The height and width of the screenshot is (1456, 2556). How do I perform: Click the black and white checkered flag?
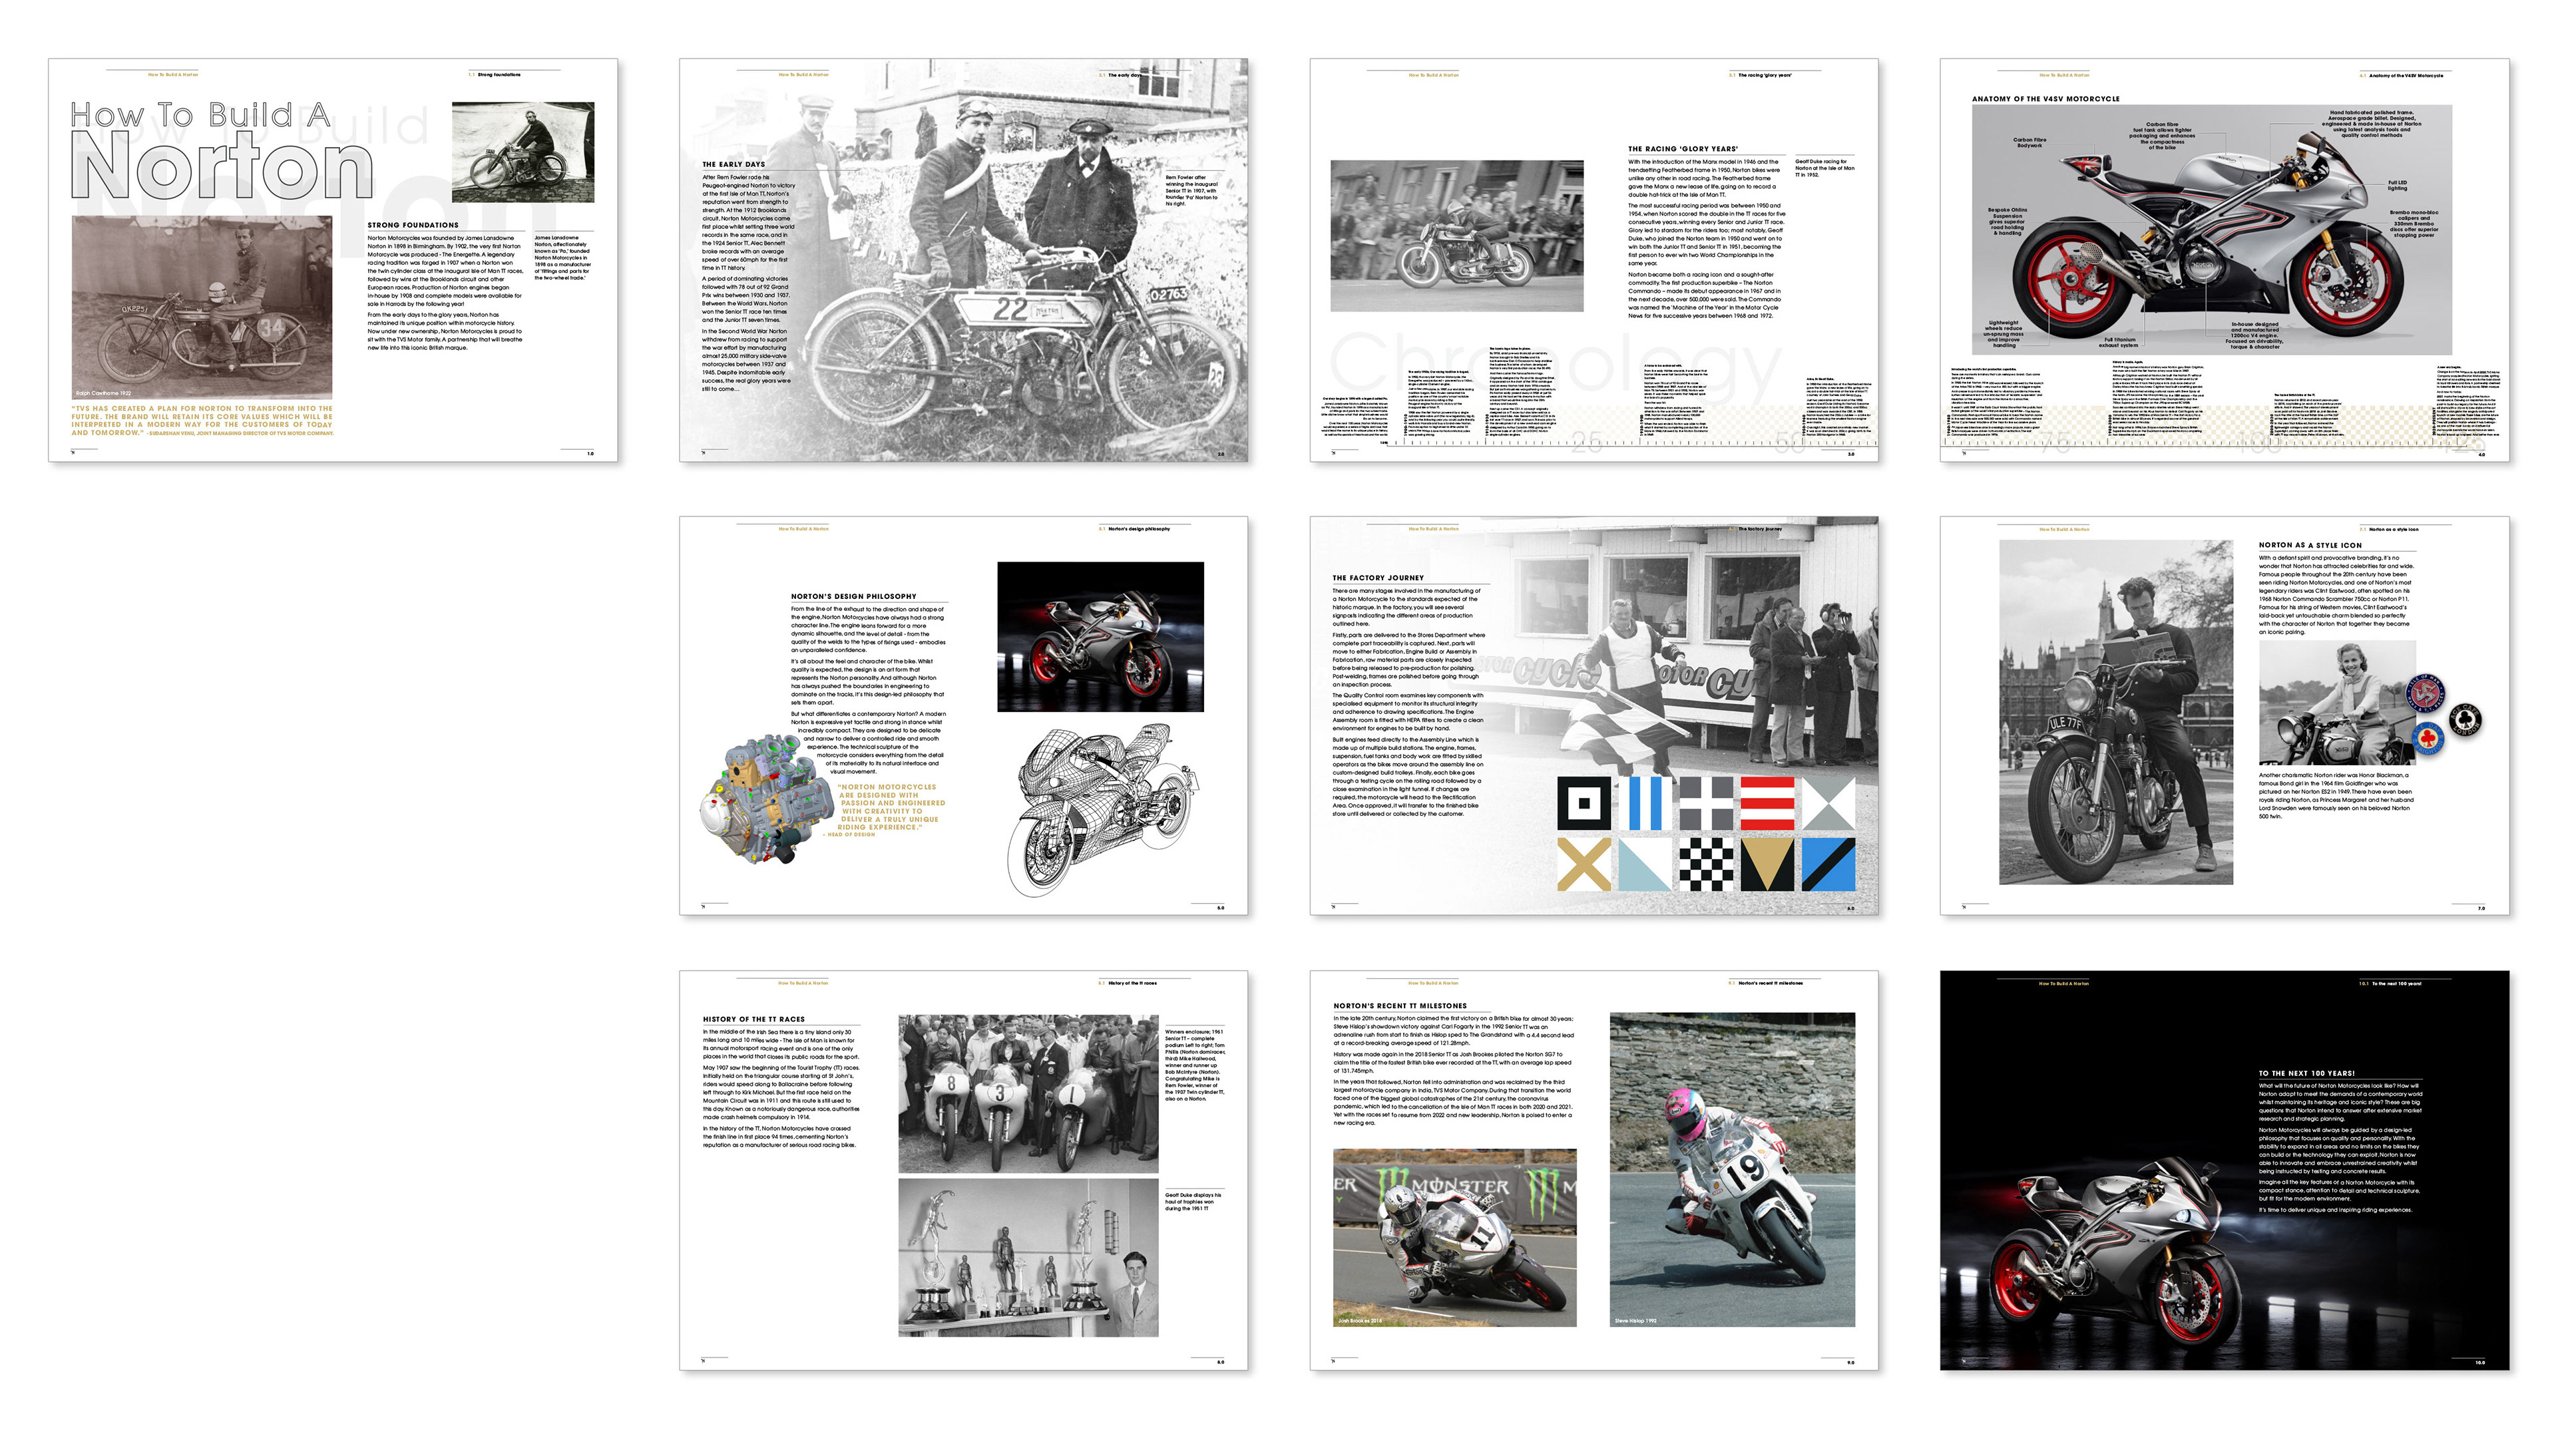tap(1706, 864)
